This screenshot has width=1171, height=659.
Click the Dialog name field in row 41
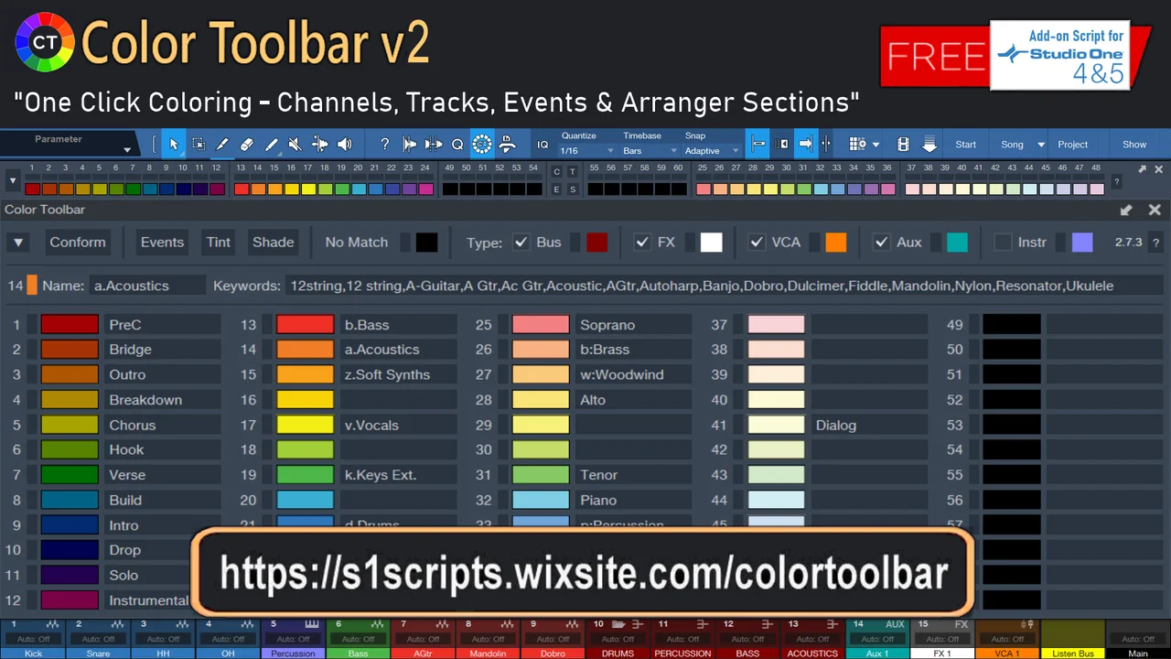(869, 426)
